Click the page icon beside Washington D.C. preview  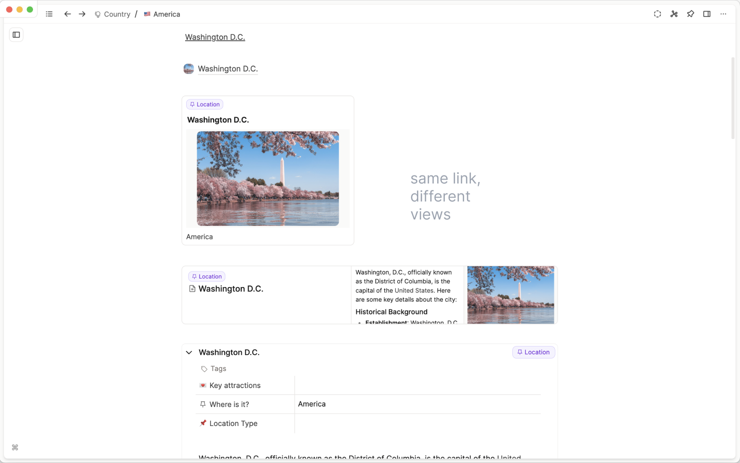(192, 289)
